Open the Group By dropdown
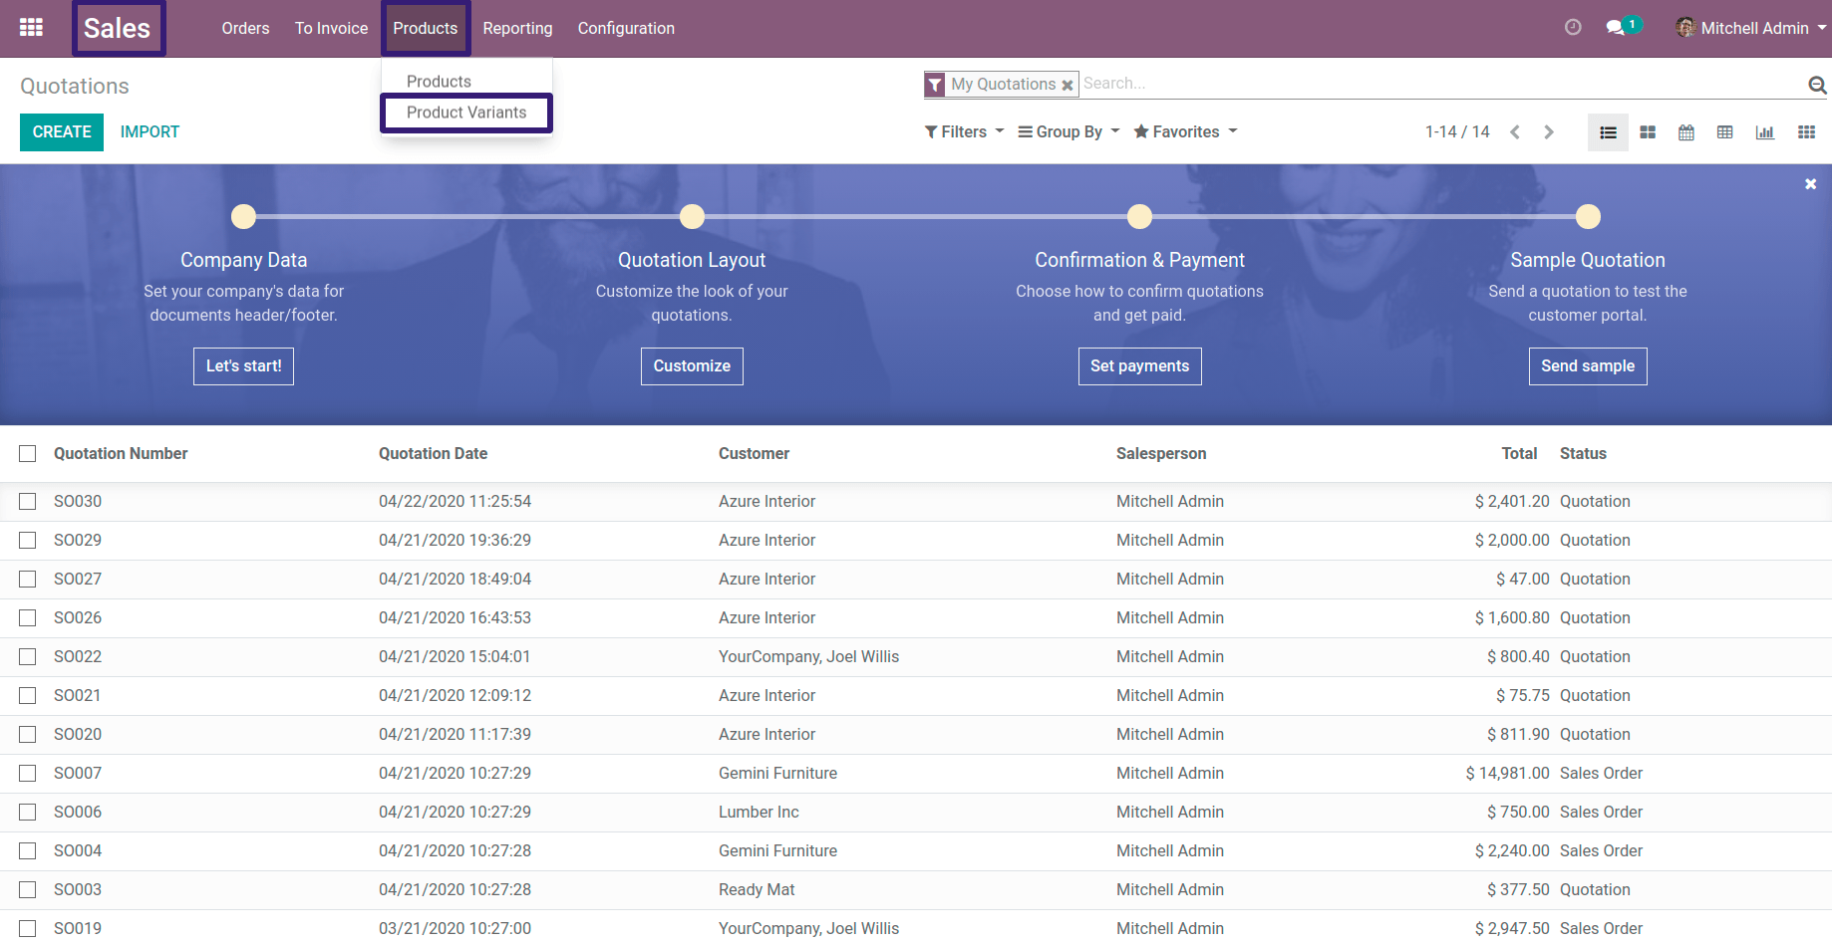Screen dimensions: 1832x945 point(1069,131)
